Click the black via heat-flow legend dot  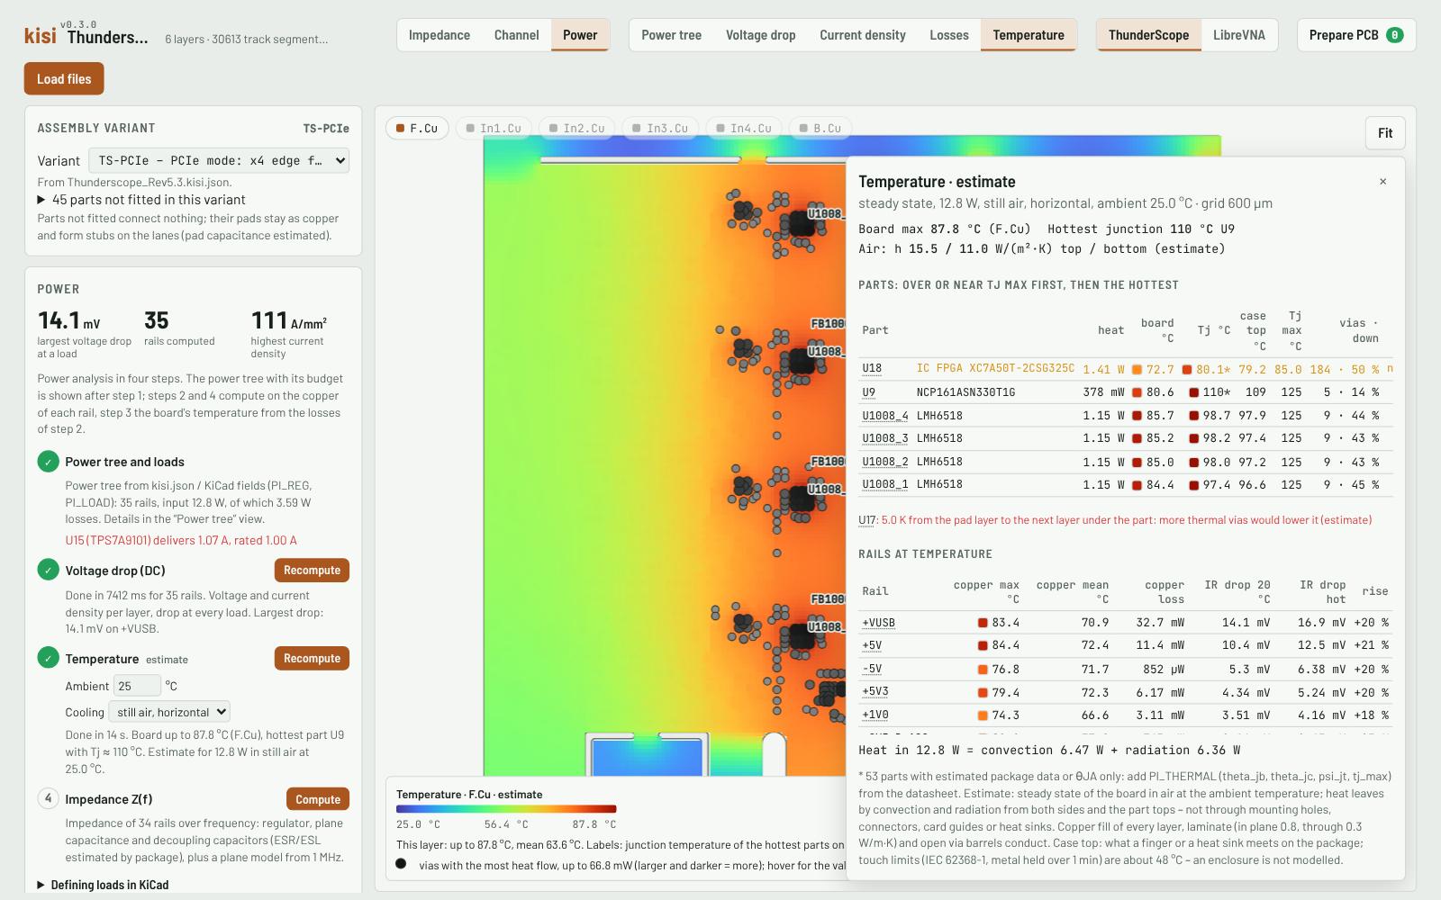tap(401, 864)
